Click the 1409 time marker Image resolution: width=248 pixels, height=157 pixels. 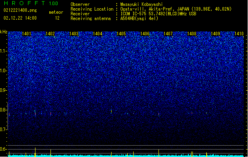coord(215,34)
